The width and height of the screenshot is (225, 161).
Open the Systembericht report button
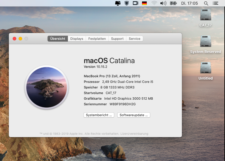tap(99, 115)
